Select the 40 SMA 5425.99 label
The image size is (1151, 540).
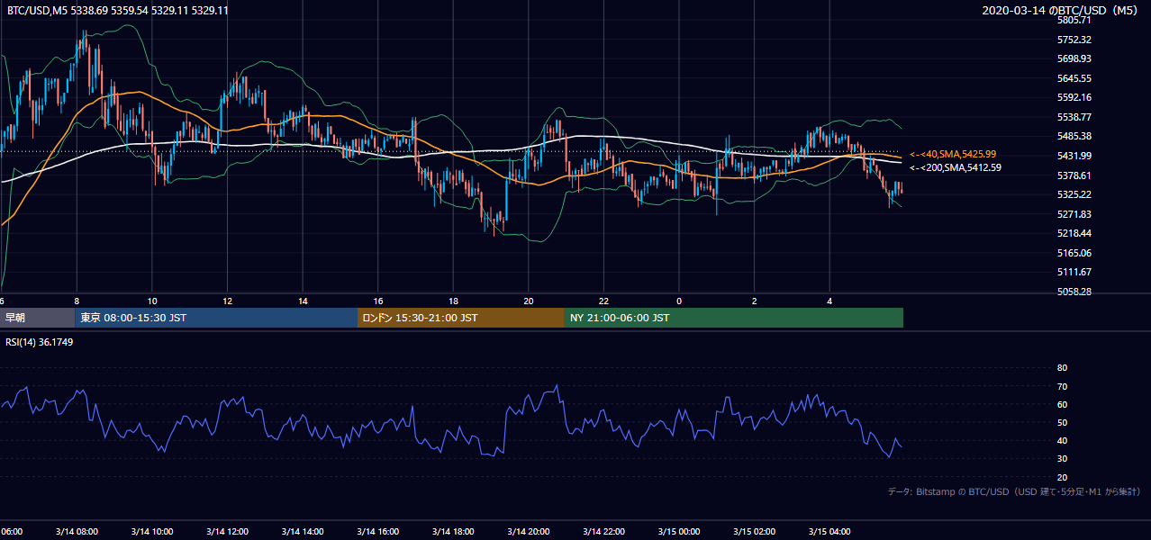pos(953,155)
